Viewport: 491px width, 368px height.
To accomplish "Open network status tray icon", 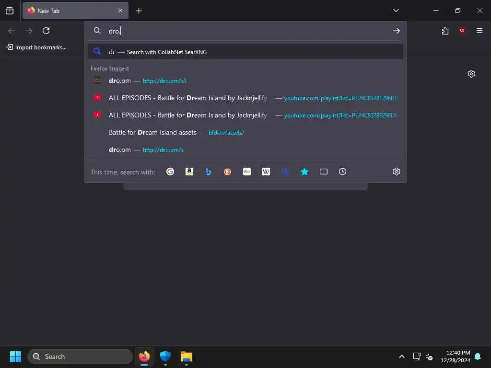I will click(417, 356).
